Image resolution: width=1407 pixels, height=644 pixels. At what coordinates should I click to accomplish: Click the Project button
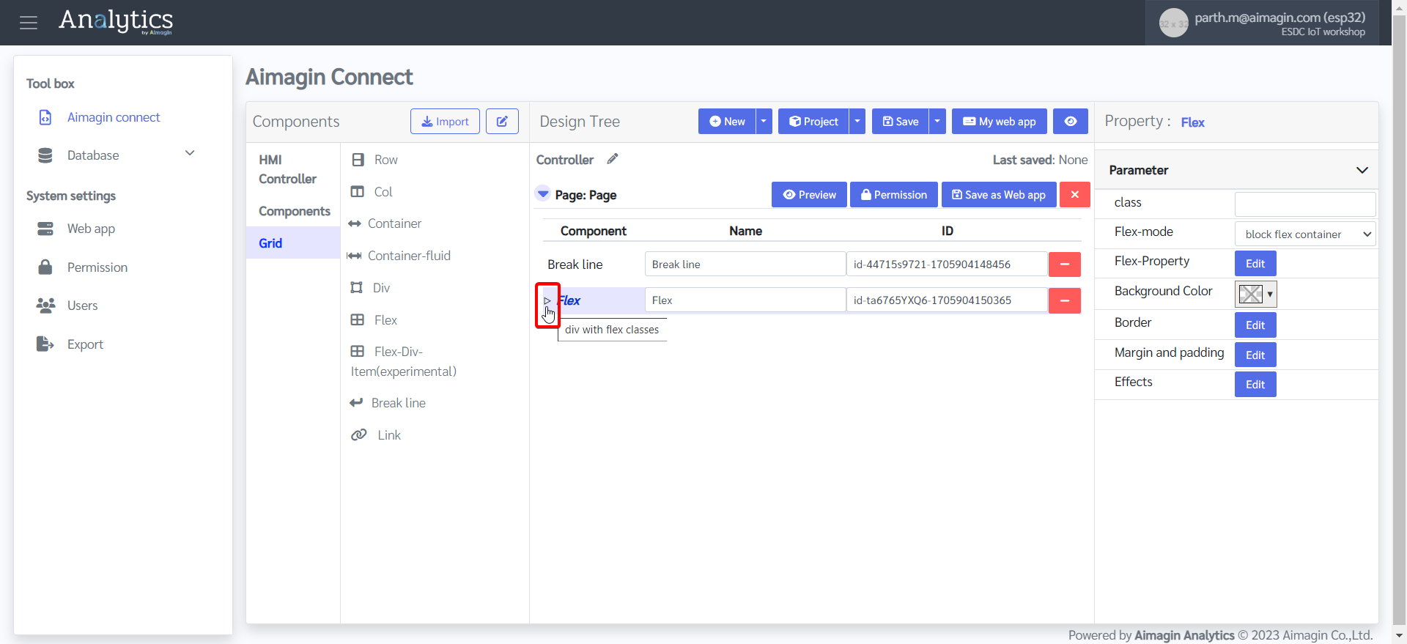(x=813, y=122)
